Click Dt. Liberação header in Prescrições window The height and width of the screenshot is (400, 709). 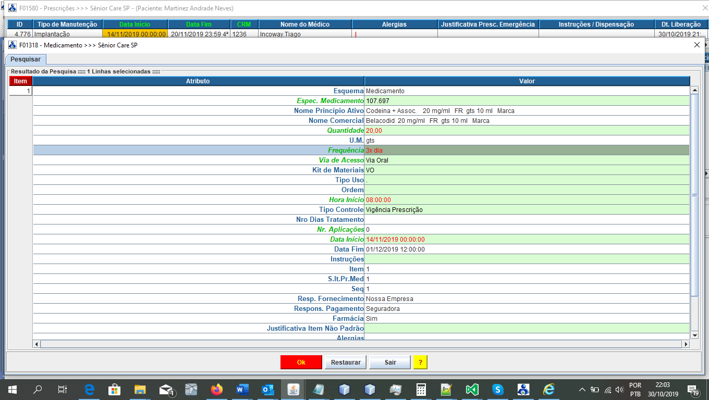click(681, 24)
